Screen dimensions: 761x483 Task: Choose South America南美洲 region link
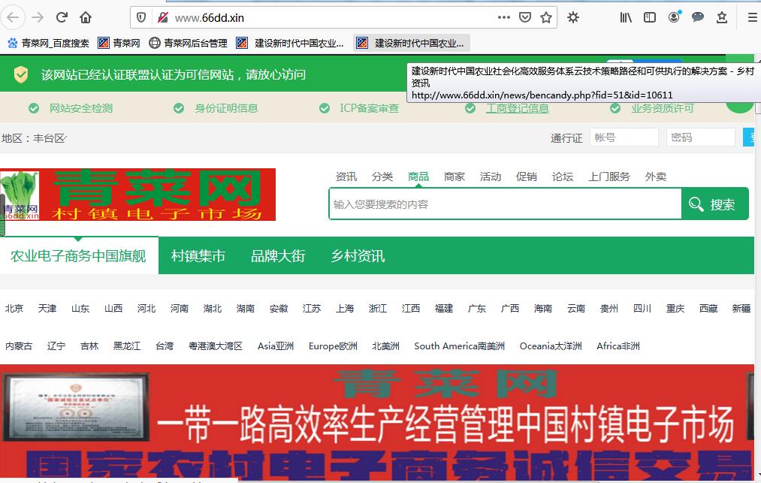point(459,346)
